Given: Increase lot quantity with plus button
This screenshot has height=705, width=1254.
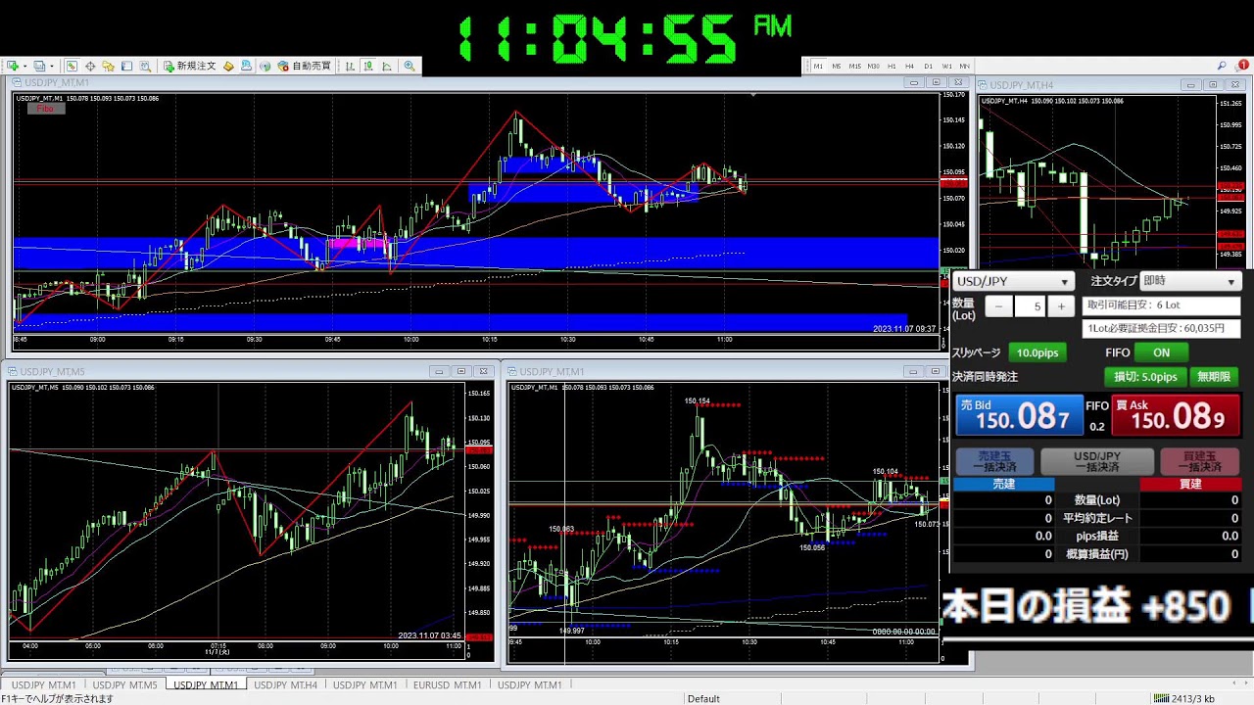Looking at the screenshot, I should click(x=1061, y=306).
